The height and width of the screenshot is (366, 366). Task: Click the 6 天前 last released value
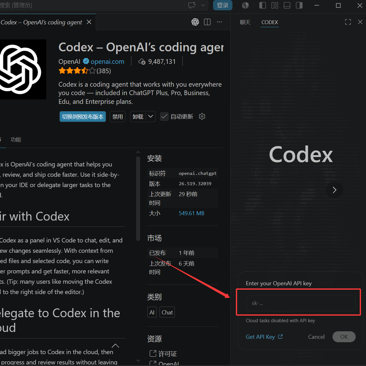186,264
